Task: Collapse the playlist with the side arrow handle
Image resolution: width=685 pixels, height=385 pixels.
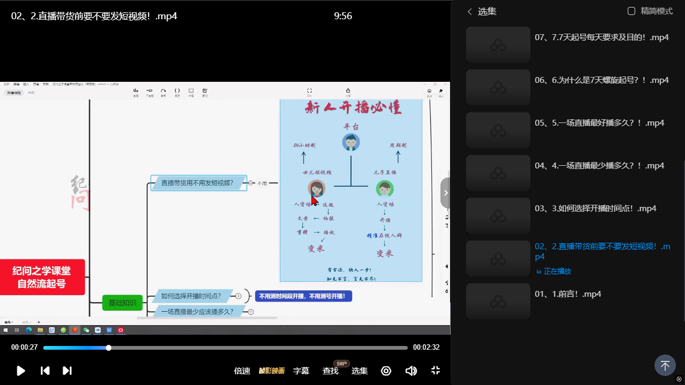Action: (445, 193)
